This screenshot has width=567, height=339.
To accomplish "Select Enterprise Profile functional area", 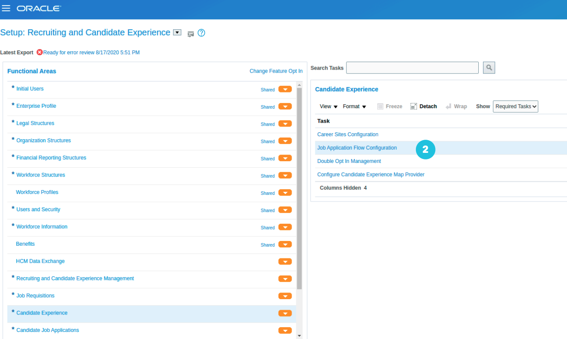I will tap(36, 106).
